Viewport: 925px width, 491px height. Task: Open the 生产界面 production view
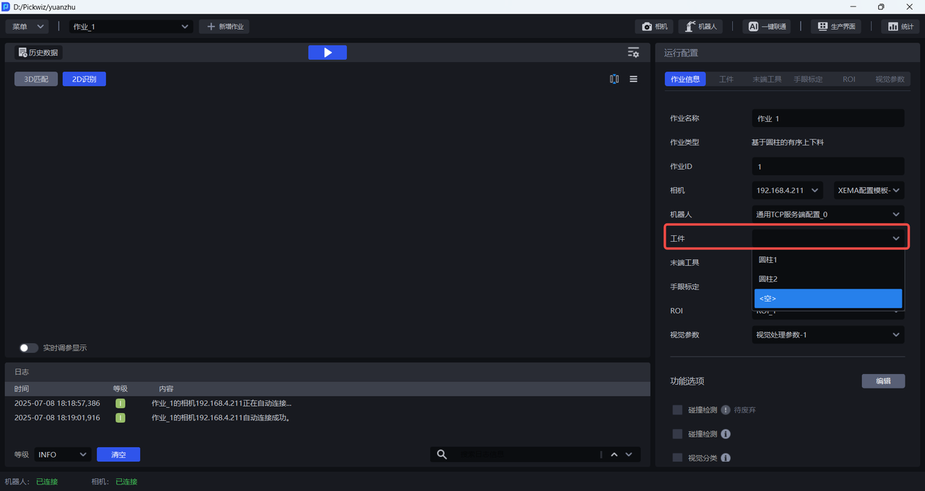point(836,27)
